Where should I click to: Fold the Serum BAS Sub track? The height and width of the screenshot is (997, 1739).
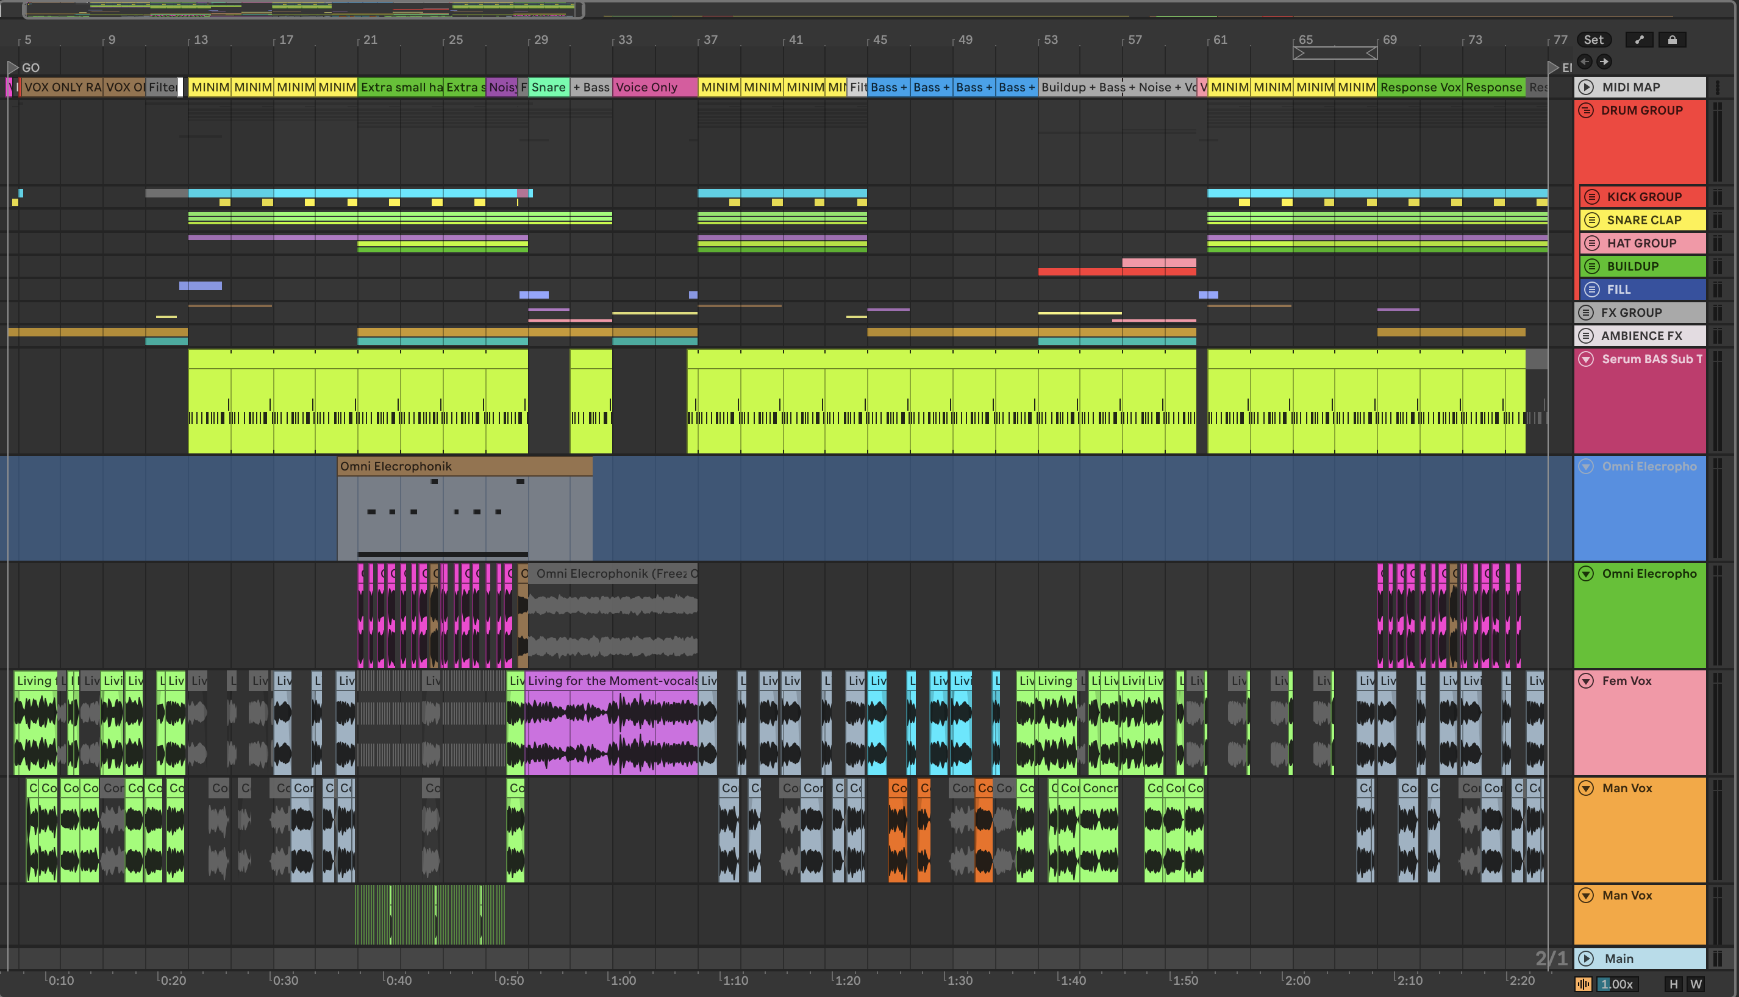pos(1587,359)
